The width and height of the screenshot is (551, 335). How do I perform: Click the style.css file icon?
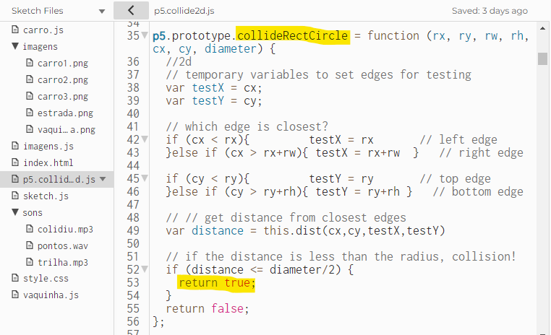[15, 278]
